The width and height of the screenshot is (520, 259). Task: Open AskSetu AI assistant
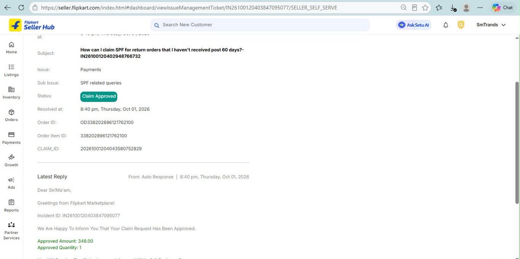coord(413,25)
